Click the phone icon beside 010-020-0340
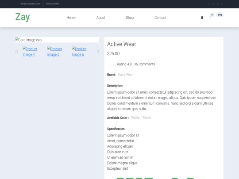 click(43, 4)
